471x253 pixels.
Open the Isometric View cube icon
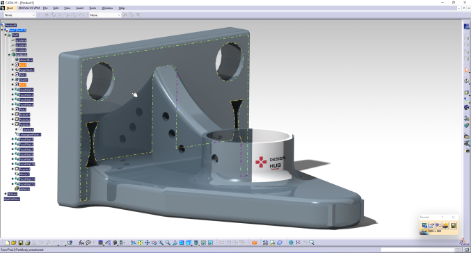[189, 243]
